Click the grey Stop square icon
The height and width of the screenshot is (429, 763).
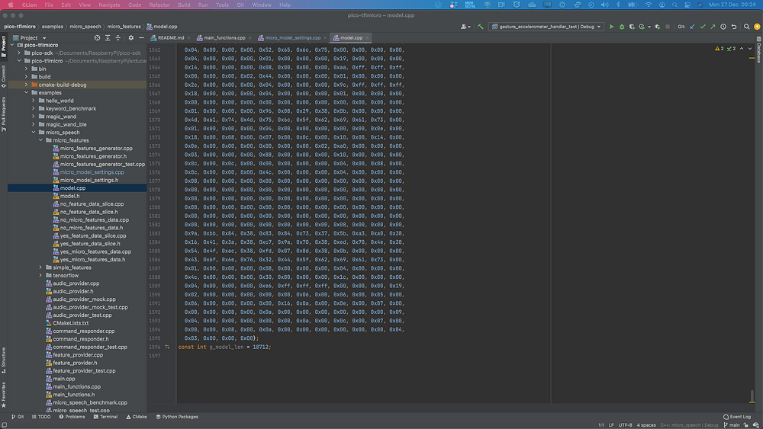tap(668, 27)
